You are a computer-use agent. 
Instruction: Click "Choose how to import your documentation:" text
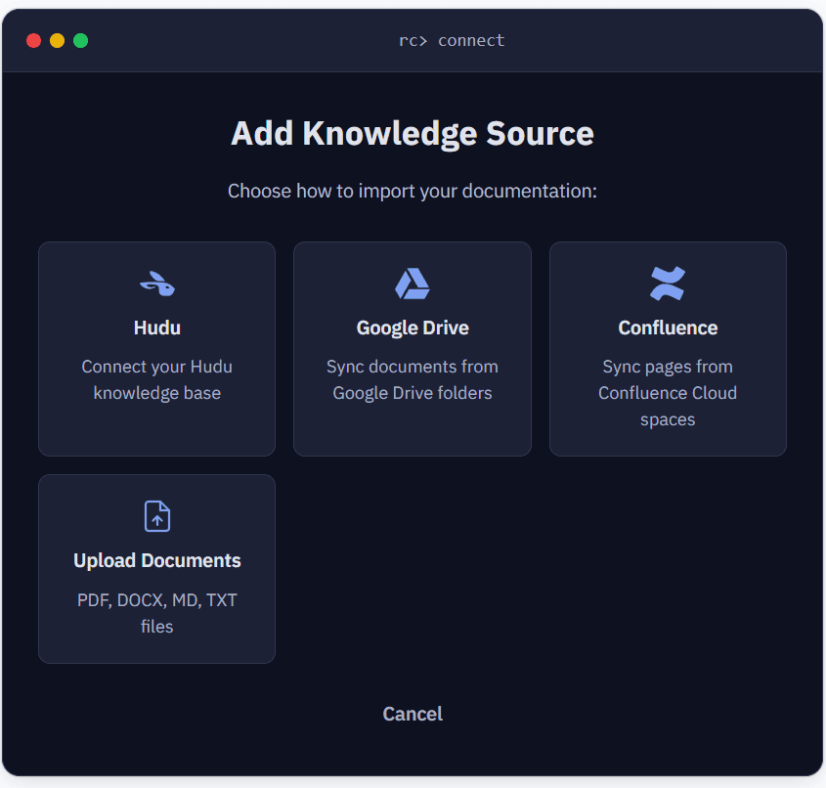click(x=413, y=191)
